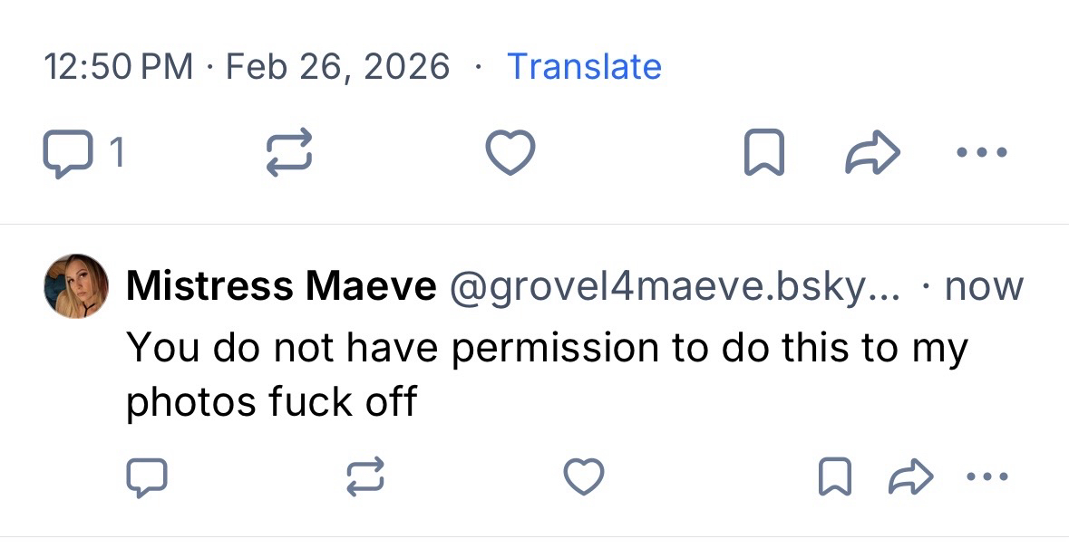Open main post more options menu
1069x558 pixels.
tap(981, 152)
